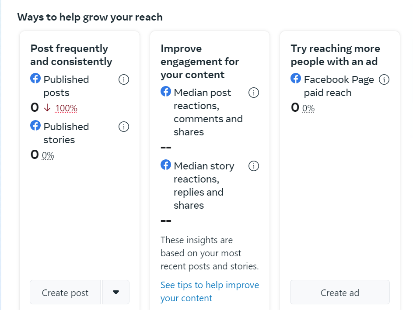Click info icon beside Published posts
The height and width of the screenshot is (310, 413).
(124, 80)
